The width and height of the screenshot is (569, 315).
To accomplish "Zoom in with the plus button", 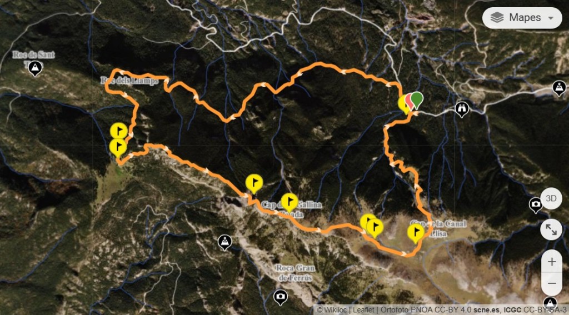I will (552, 261).
